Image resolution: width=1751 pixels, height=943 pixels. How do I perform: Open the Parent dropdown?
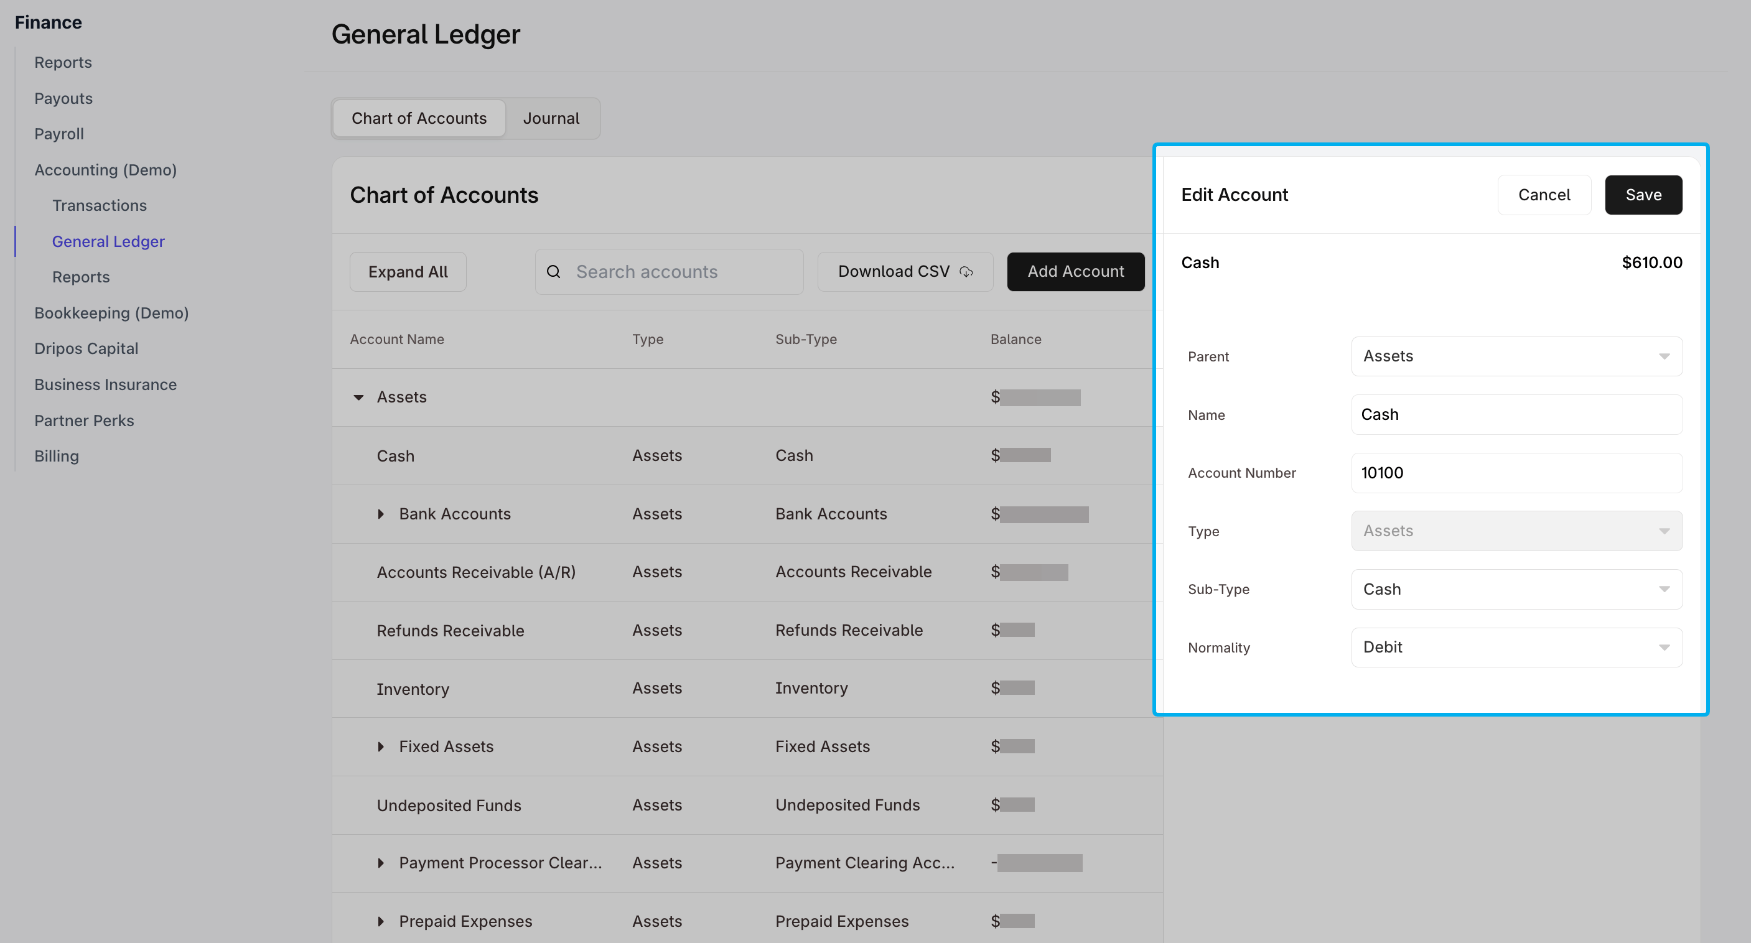[1516, 356]
